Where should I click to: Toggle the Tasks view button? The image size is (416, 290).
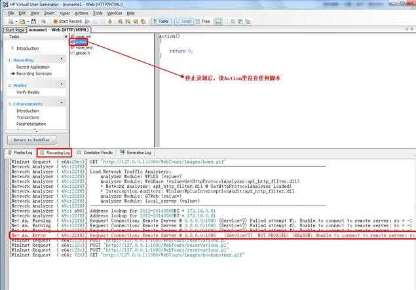pyautogui.click(x=161, y=21)
